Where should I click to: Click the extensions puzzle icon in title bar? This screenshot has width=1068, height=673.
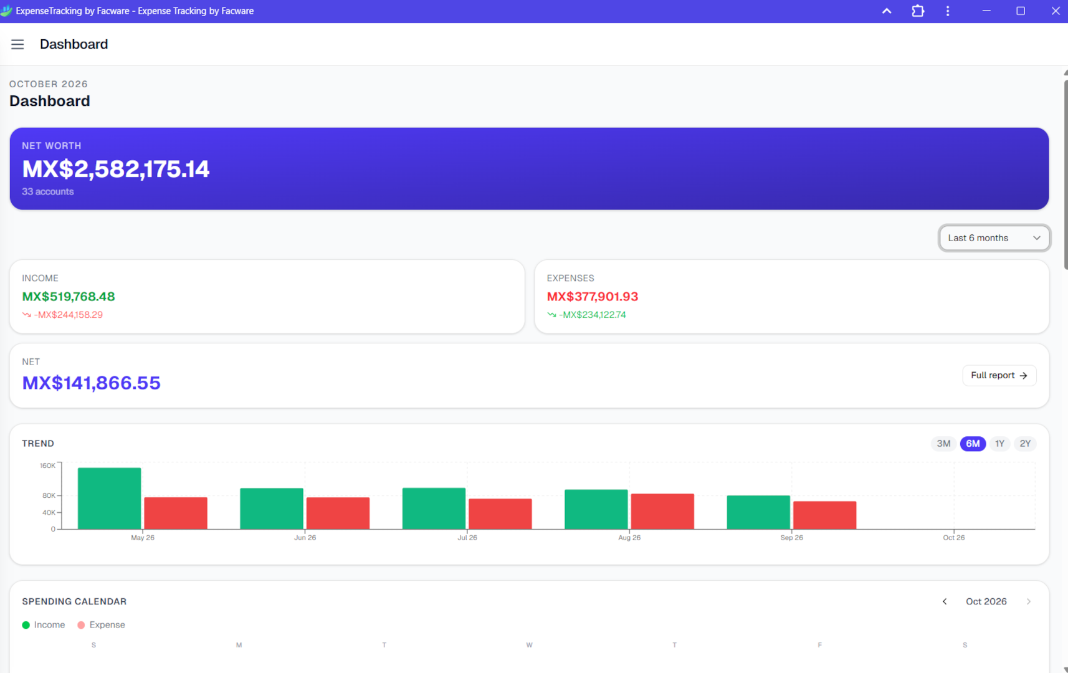(x=918, y=11)
